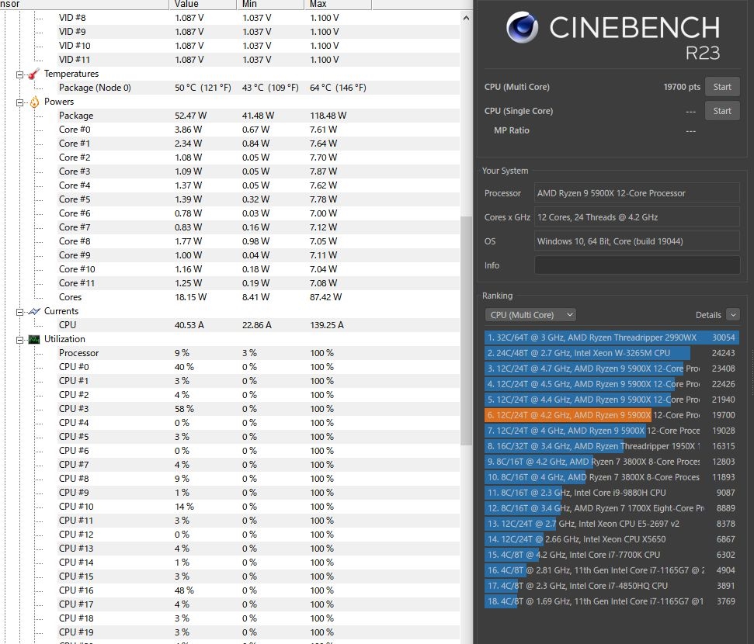Select ranking entry 4 with score 22426
The image size is (754, 644).
pyautogui.click(x=612, y=384)
